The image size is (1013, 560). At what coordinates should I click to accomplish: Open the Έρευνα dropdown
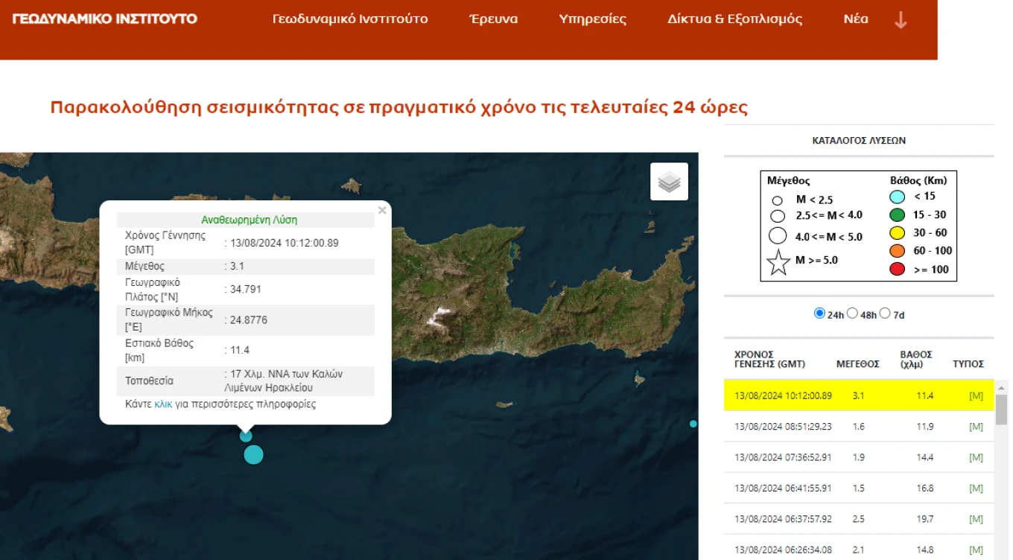pyautogui.click(x=492, y=19)
